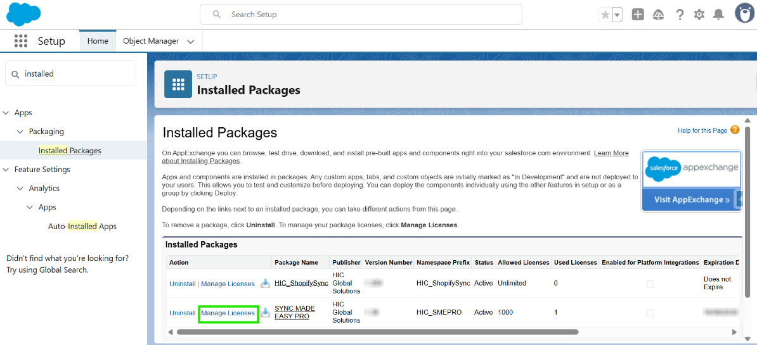Switch to the Home tab
The height and width of the screenshot is (345, 757).
coord(98,41)
